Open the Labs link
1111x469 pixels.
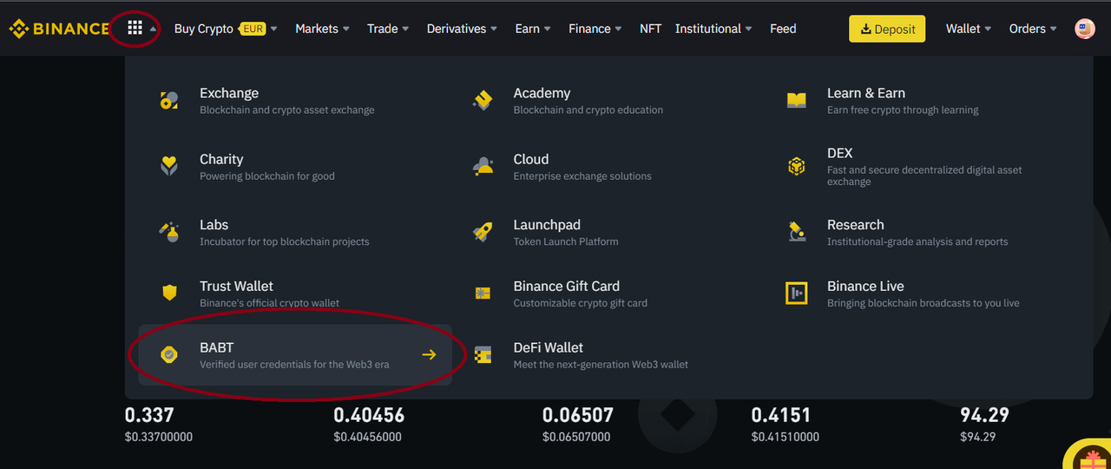pyautogui.click(x=214, y=224)
